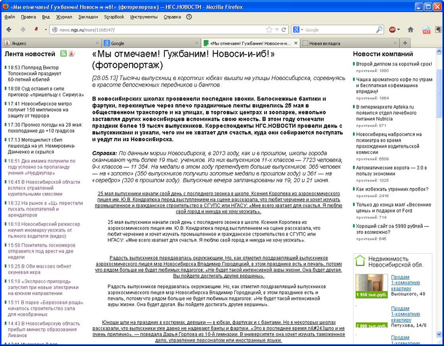
Task: Open 16:32 рынок «Щ» news link
Action: click(46, 209)
